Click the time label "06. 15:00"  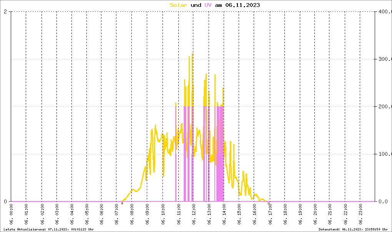click(239, 214)
